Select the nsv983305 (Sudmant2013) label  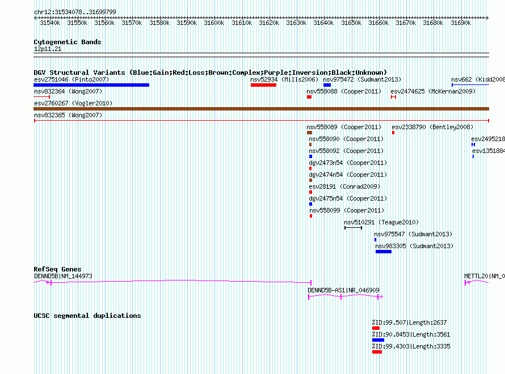414,246
